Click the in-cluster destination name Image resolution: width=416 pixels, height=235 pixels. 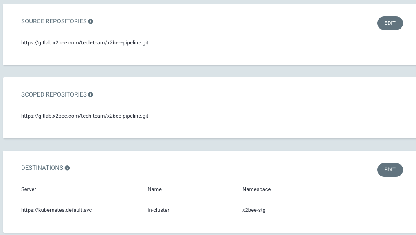[158, 210]
